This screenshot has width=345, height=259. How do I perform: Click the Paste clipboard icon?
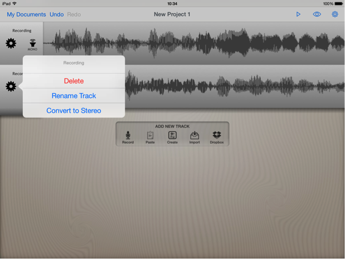[150, 136]
